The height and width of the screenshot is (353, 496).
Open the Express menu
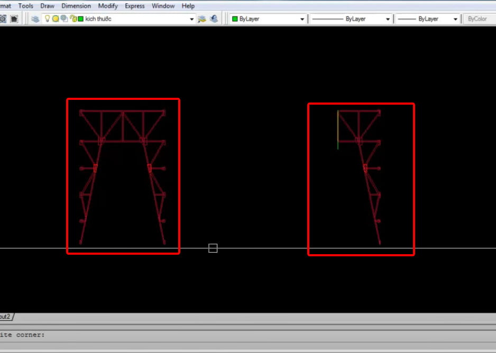click(135, 6)
